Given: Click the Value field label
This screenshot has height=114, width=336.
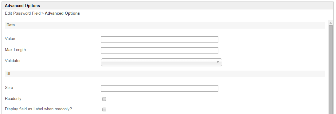Looking at the screenshot, I should pyautogui.click(x=10, y=39).
